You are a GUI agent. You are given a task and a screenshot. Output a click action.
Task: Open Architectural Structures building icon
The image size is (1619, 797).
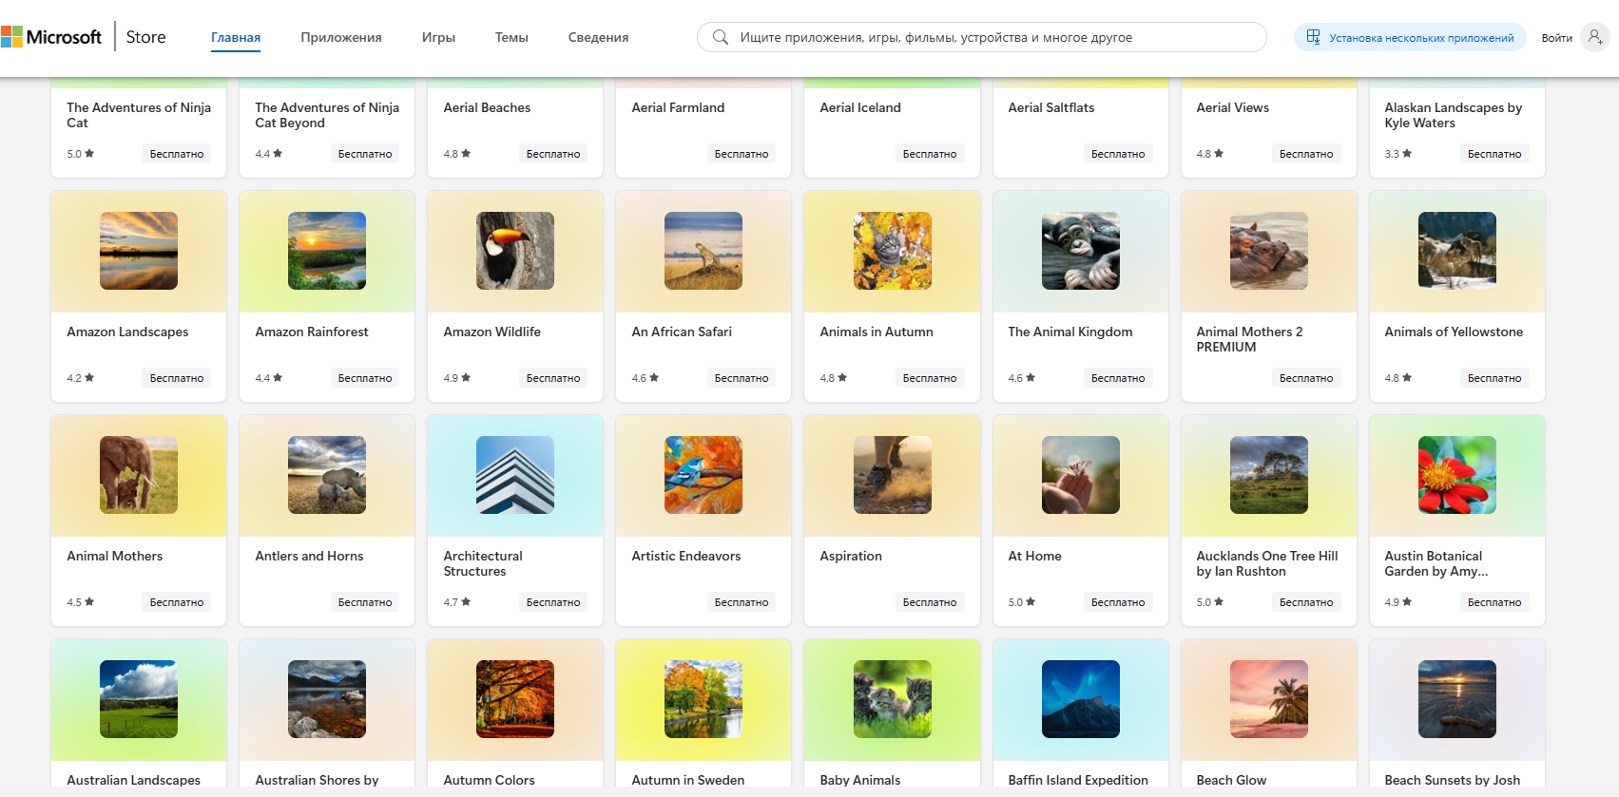(515, 475)
